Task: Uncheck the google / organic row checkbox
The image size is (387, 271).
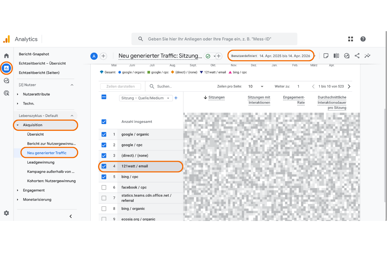Action: [x=104, y=134]
